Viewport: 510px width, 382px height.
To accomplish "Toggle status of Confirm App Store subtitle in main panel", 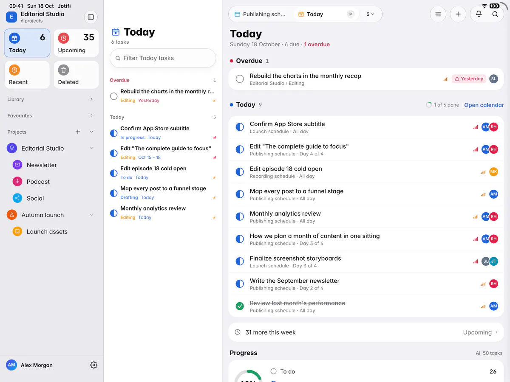I will coord(240,127).
